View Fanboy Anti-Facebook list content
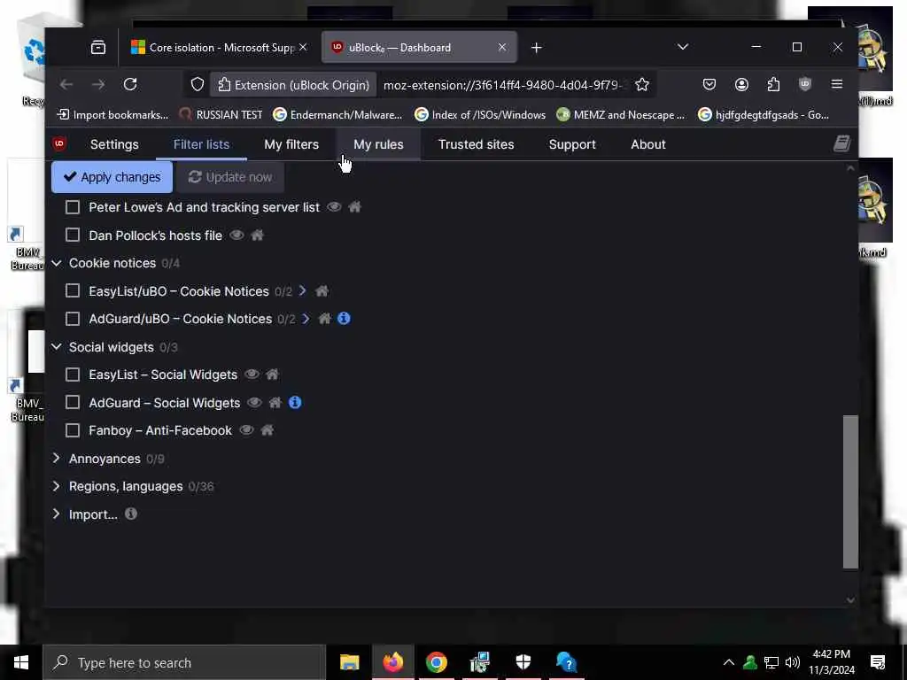This screenshot has width=907, height=680. tap(246, 430)
